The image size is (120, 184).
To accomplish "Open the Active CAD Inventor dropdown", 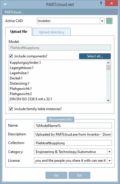I will 102,21.
